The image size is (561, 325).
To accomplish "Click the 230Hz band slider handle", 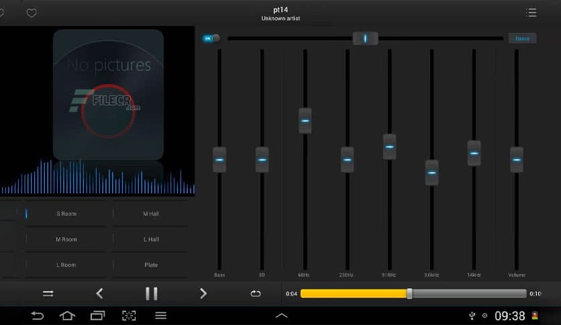I will (x=347, y=160).
